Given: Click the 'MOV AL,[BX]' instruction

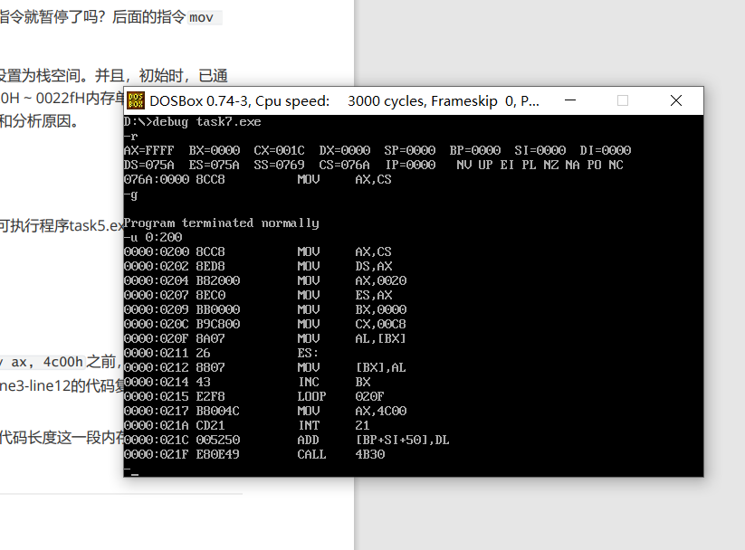Looking at the screenshot, I should pyautogui.click(x=351, y=338).
